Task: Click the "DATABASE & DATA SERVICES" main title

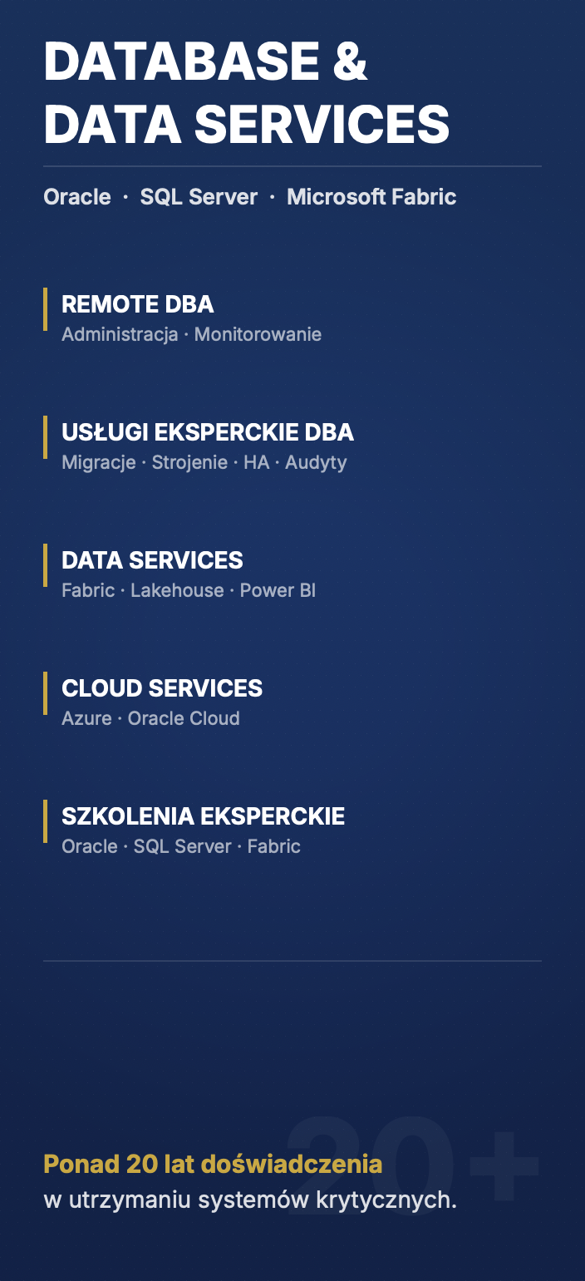Action: pyautogui.click(x=246, y=93)
